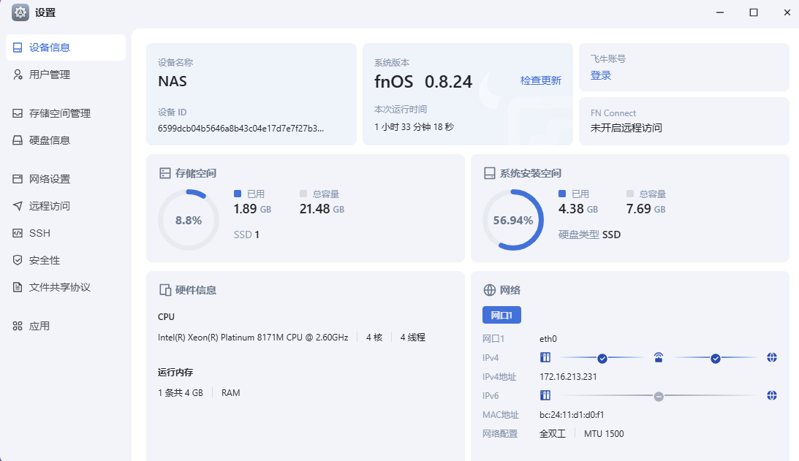Image resolution: width=799 pixels, height=461 pixels.
Task: Click 检查更新 to check for updates
Action: click(x=541, y=80)
